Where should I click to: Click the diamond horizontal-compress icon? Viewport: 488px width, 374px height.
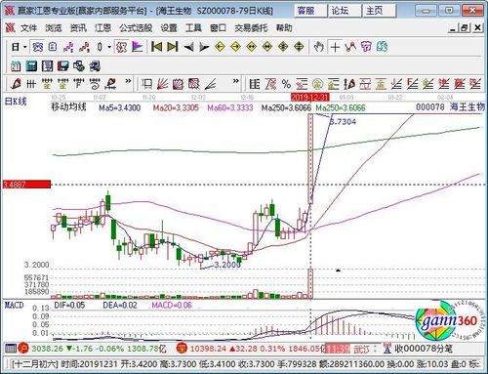point(266,47)
